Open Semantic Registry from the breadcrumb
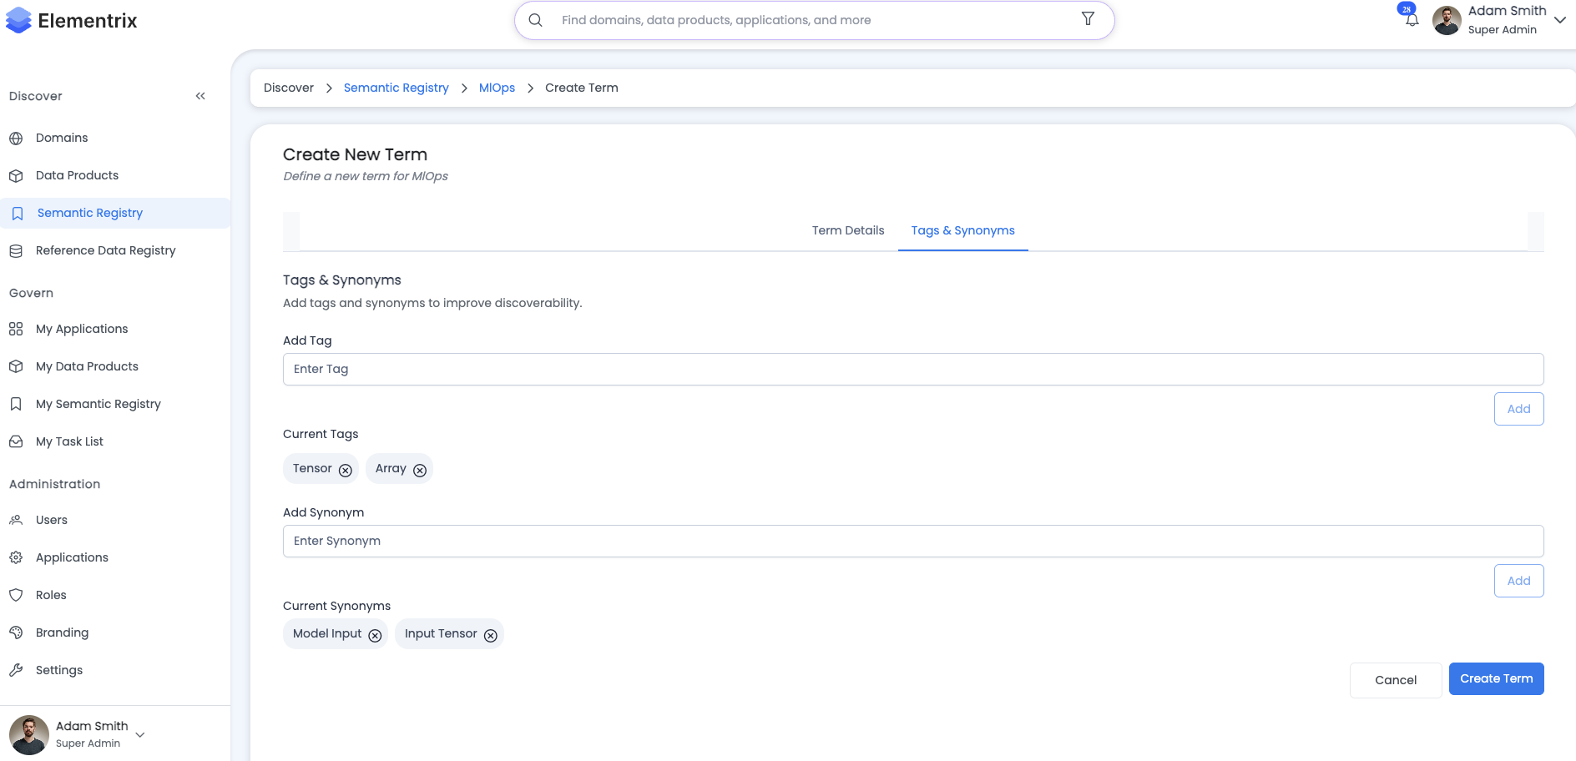Viewport: 1576px width, 761px height. (396, 88)
